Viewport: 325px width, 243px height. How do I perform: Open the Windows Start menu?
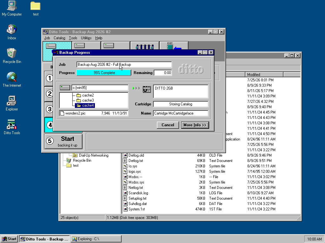[x=9, y=239]
